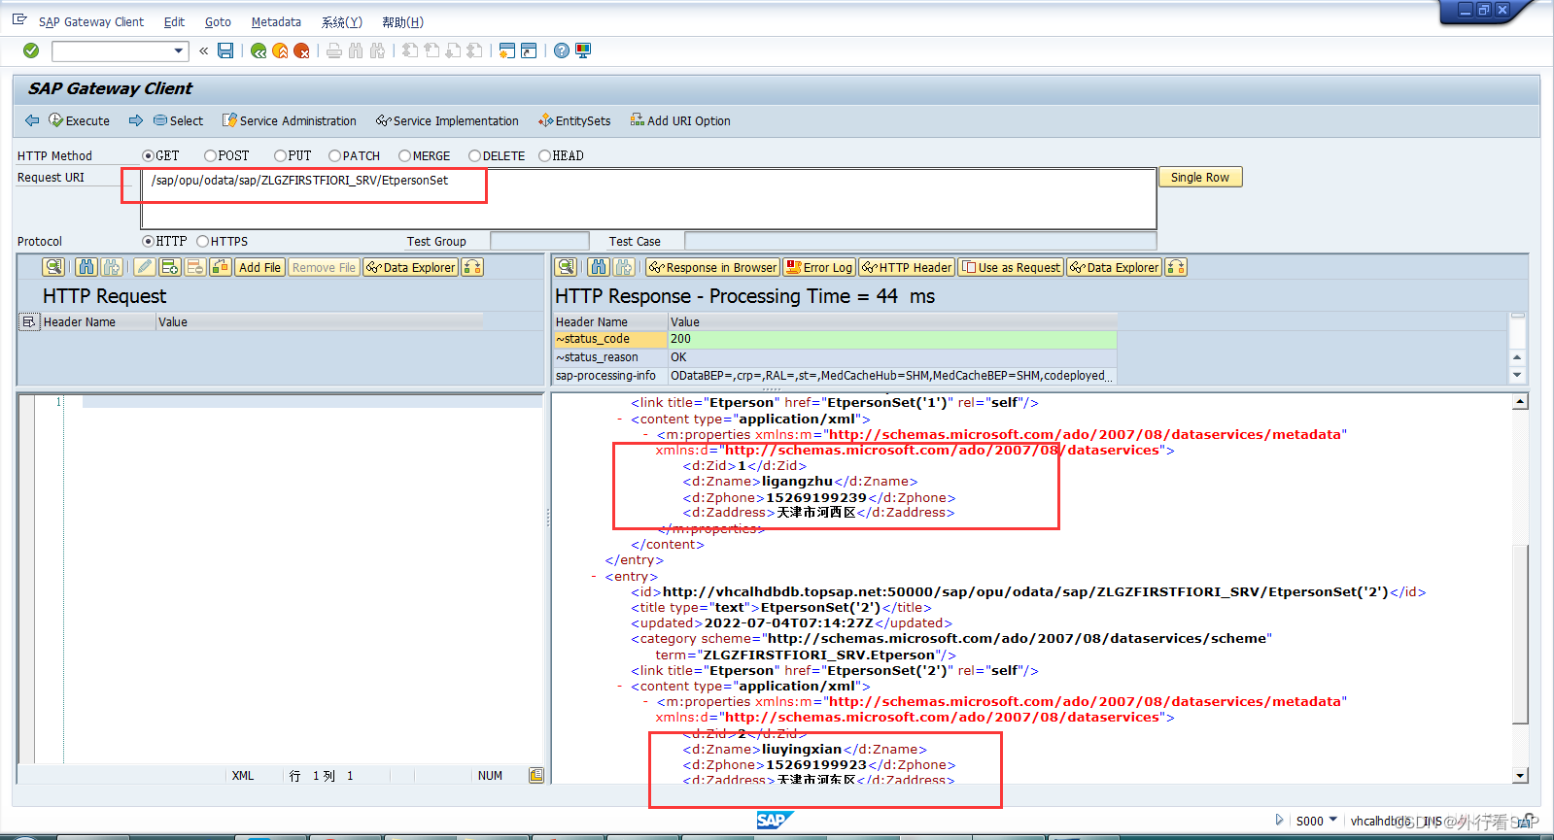
Task: Select the PUT HTTP method
Action: coord(280,155)
